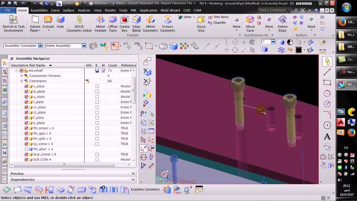Launch the Mirror Feature tool
The width and height of the screenshot is (357, 201).
point(101,24)
